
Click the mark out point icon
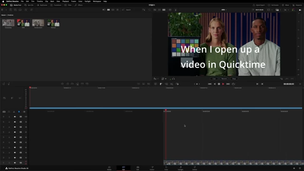[262, 84]
